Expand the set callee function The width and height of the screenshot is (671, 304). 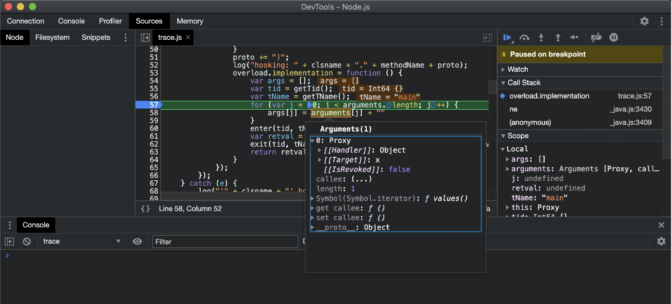click(x=313, y=217)
